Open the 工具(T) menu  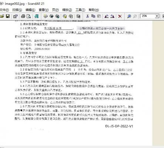pyautogui.click(x=80, y=10)
